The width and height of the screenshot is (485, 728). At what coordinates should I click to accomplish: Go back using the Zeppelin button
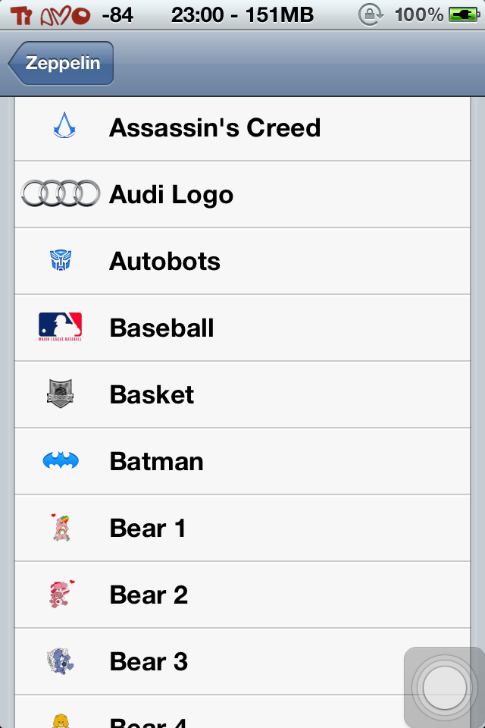(61, 63)
